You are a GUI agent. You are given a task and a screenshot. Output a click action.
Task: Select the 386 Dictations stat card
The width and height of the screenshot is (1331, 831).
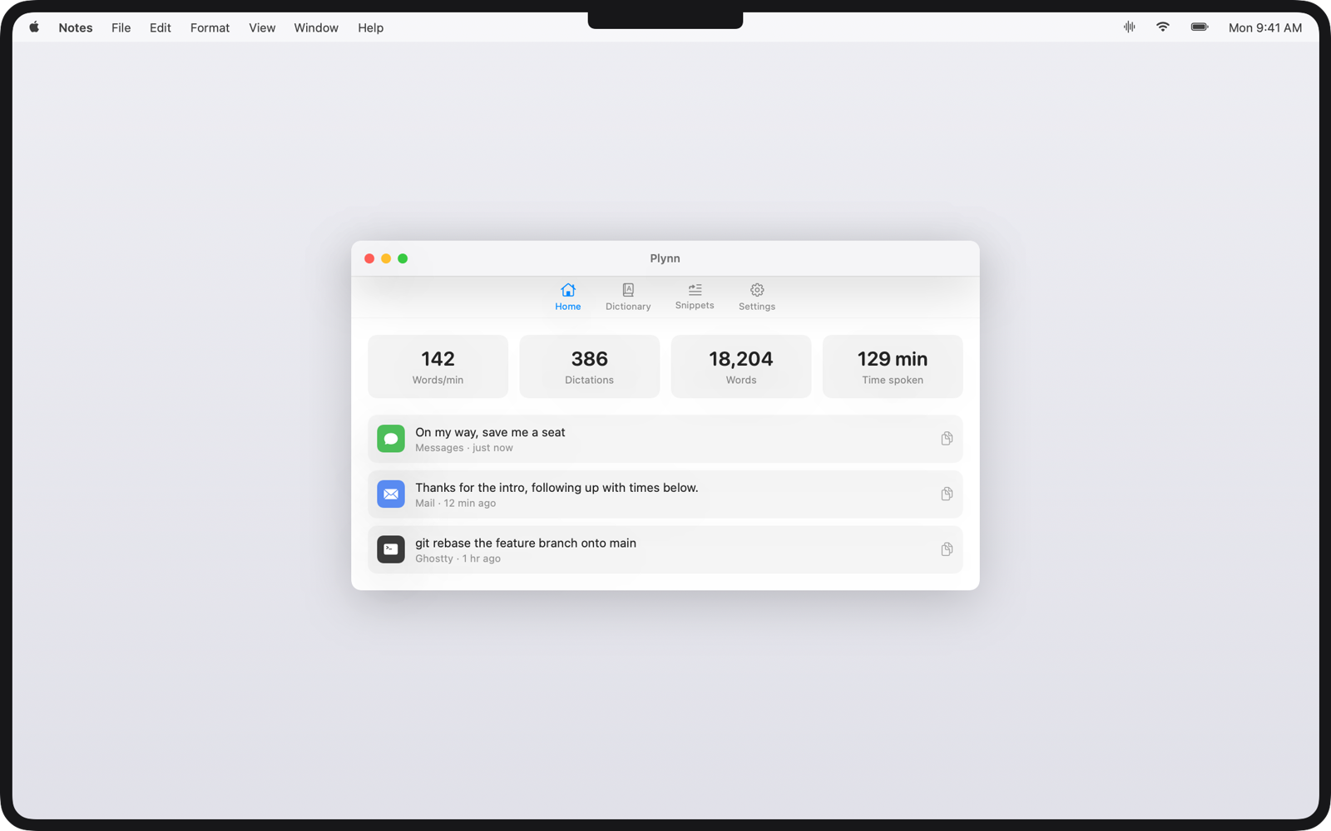point(590,366)
